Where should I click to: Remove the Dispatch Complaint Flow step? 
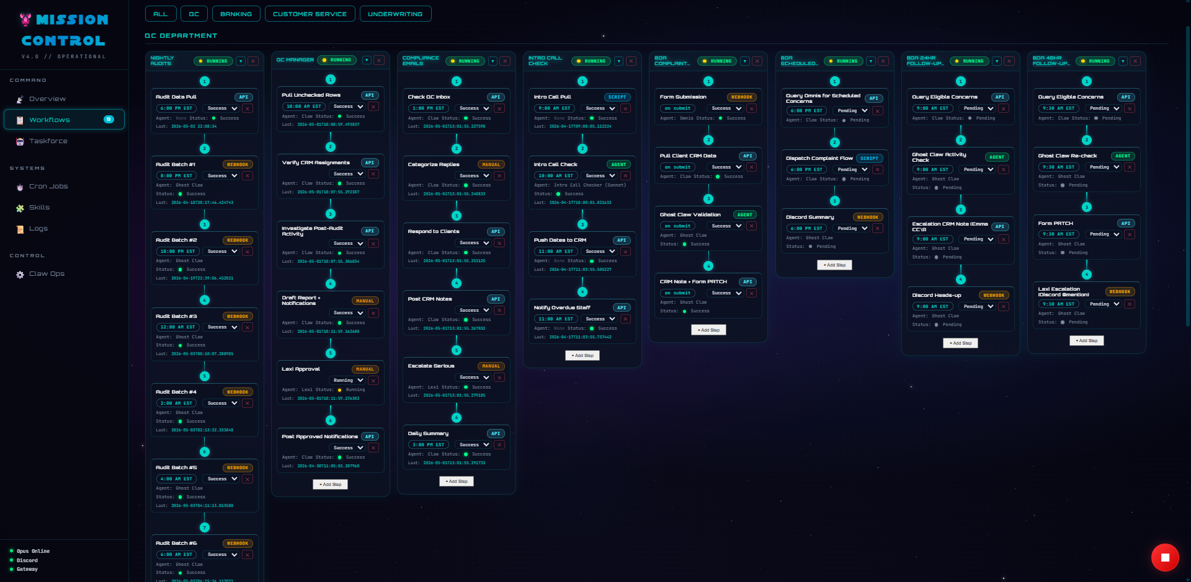[877, 170]
